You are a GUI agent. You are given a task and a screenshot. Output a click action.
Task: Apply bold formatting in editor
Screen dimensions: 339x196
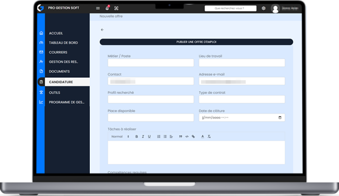click(136, 136)
